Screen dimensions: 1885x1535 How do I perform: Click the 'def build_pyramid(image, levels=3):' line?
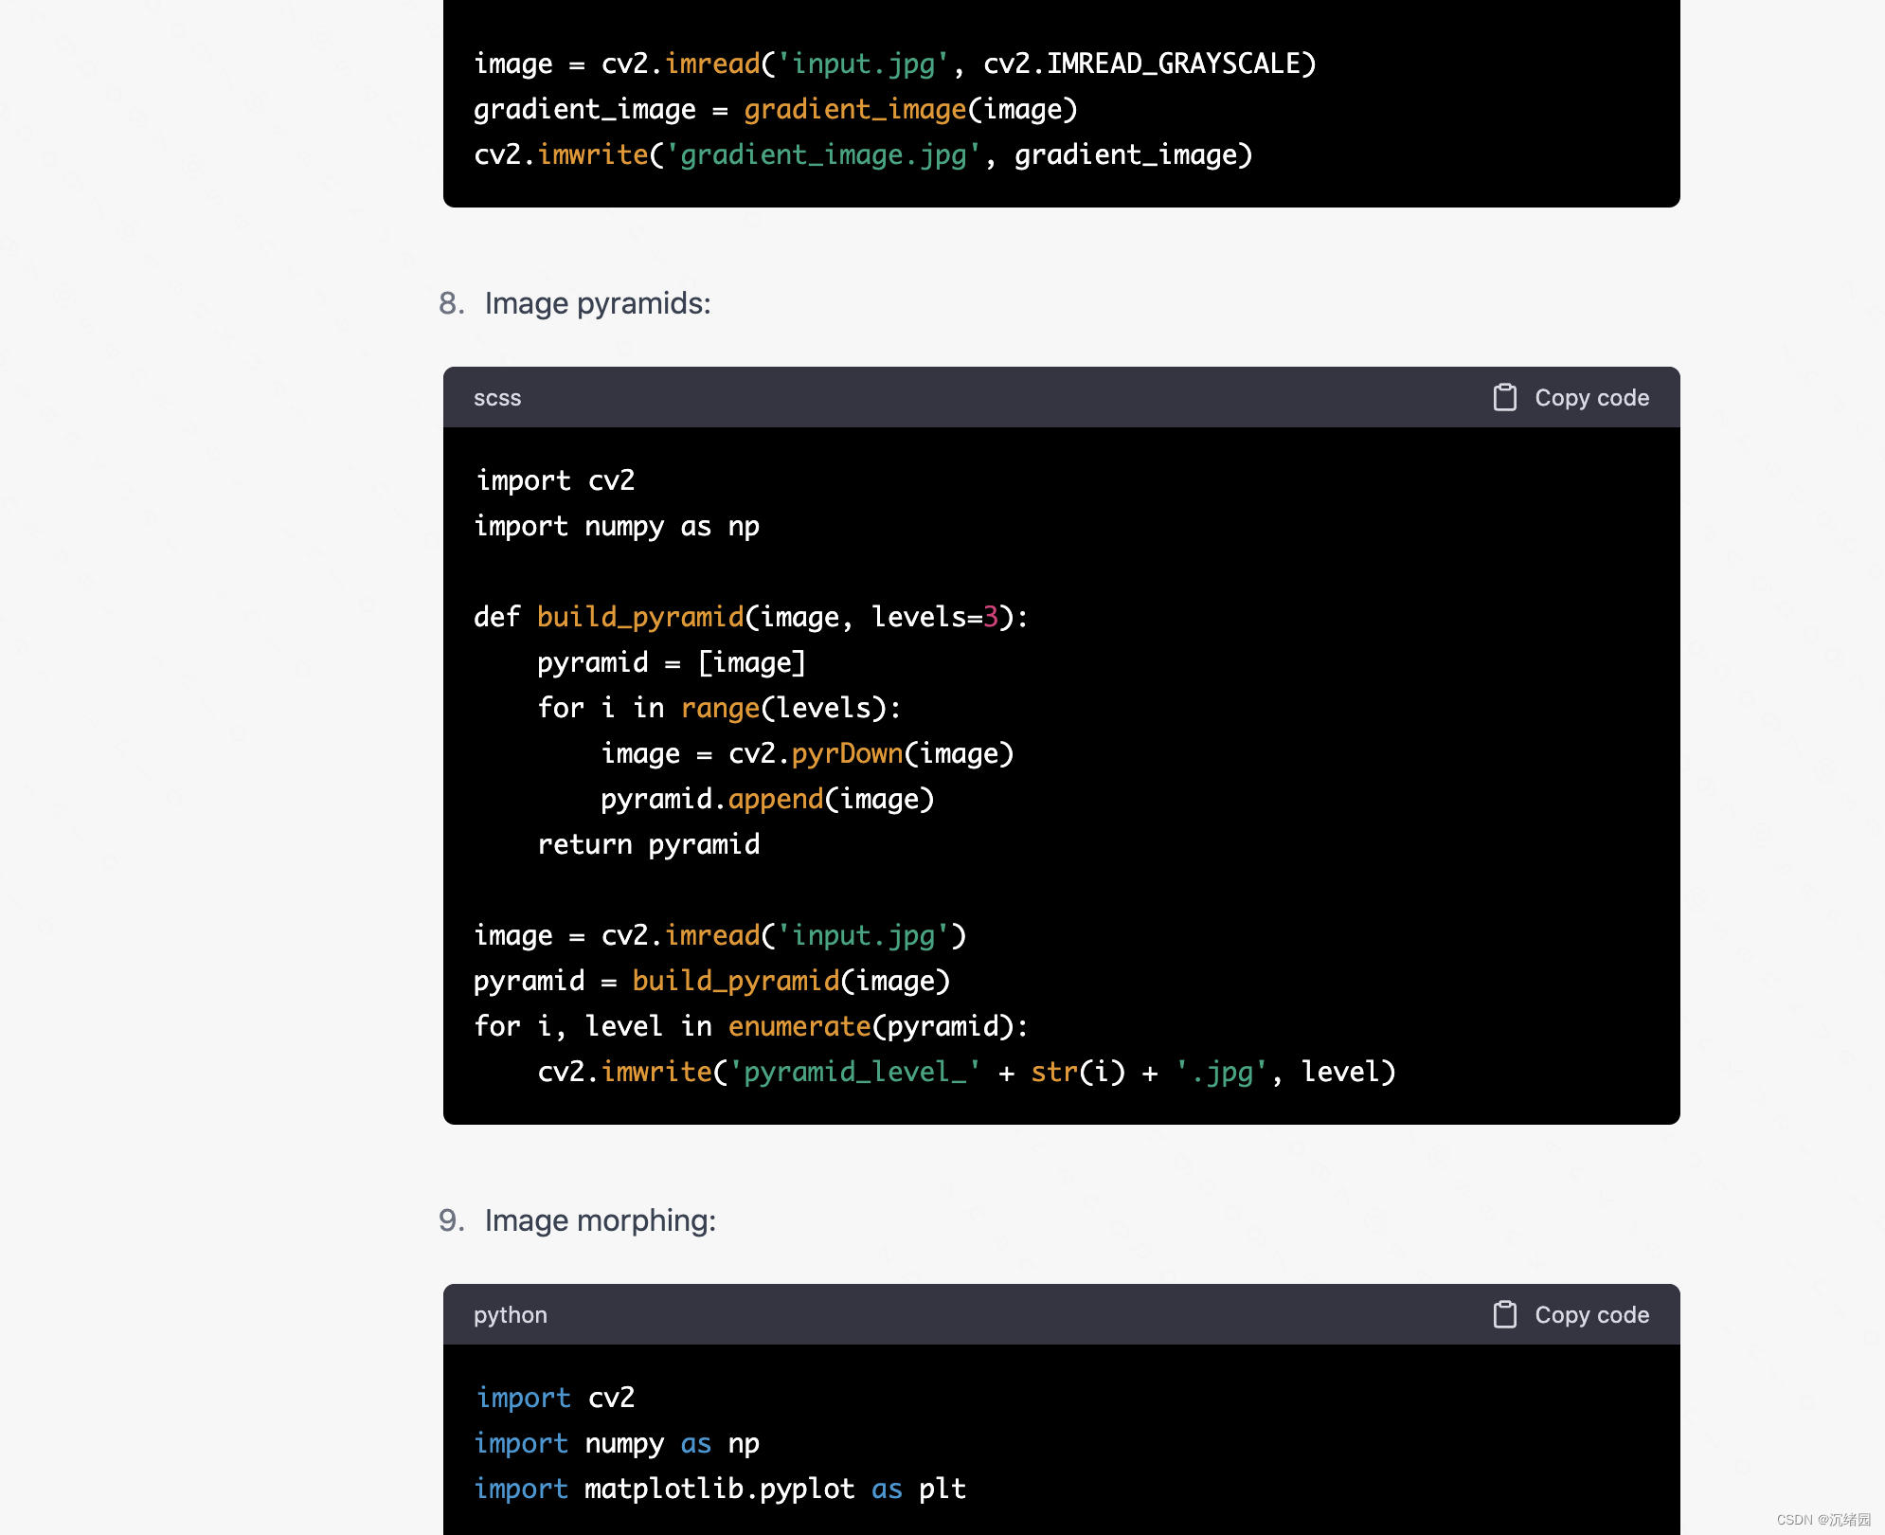(751, 617)
